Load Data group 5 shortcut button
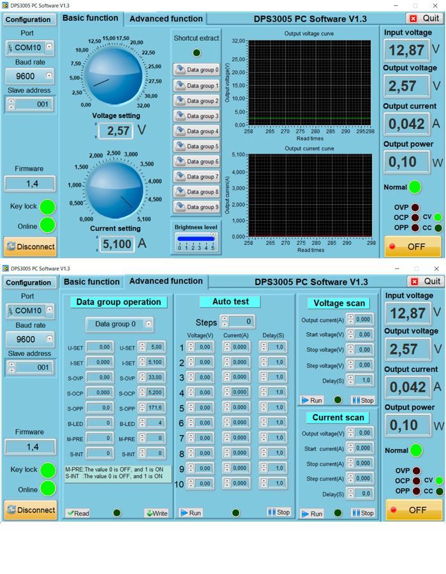Image resolution: width=446 pixels, height=574 pixels. 197,146
